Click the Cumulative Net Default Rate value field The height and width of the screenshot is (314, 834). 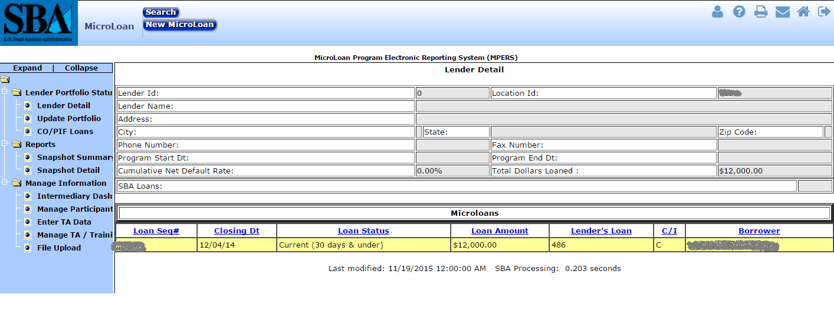[x=452, y=171]
